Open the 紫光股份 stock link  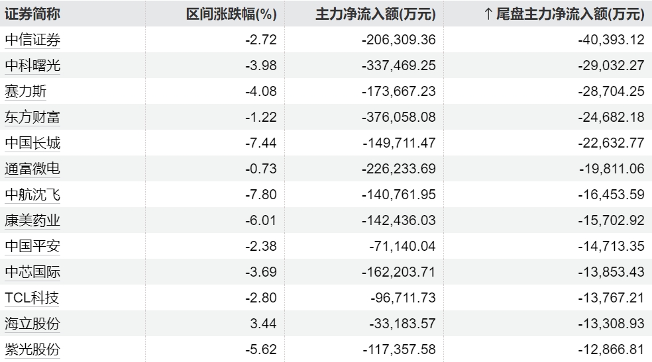pos(32,349)
